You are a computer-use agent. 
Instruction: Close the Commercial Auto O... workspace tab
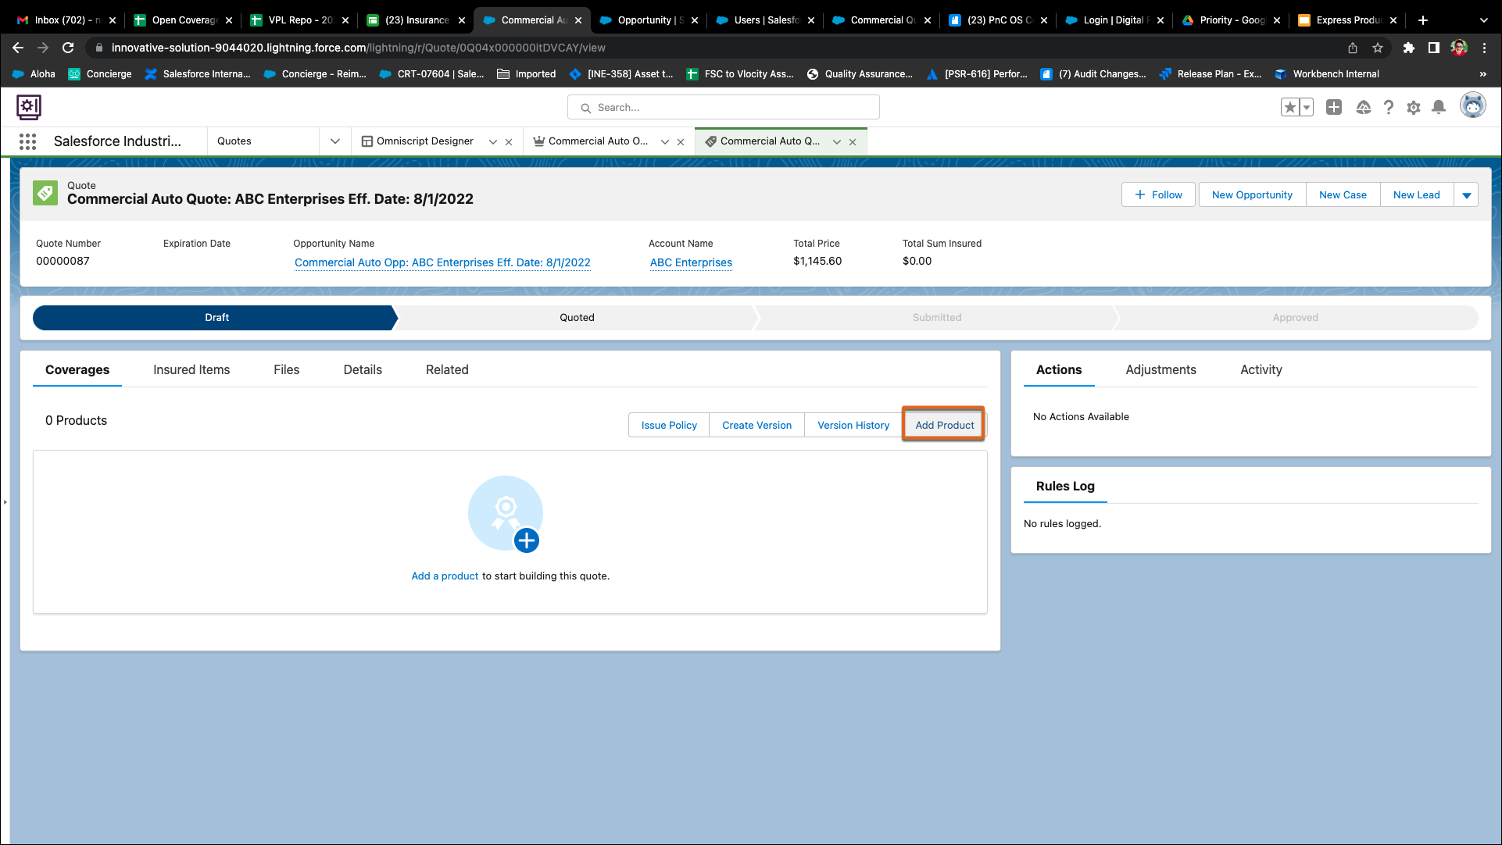coord(681,142)
